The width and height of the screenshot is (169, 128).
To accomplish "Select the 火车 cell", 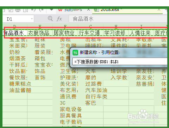I will pyautogui.click(x=90, y=71).
